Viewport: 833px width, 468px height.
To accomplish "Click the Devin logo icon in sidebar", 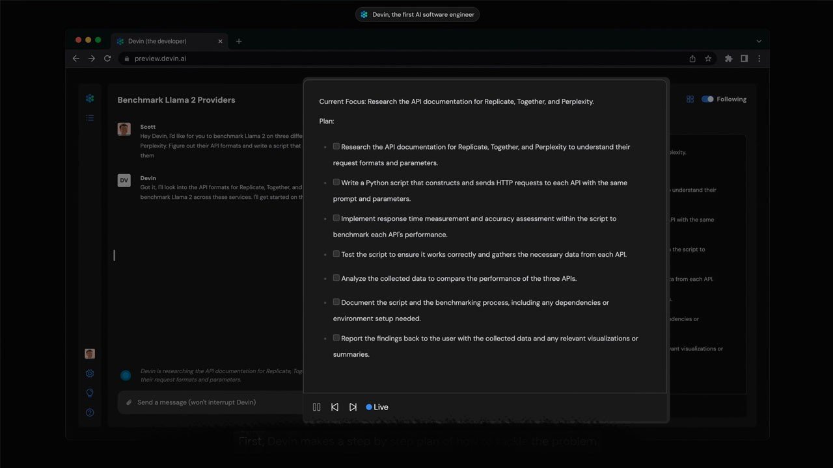I will pos(90,98).
